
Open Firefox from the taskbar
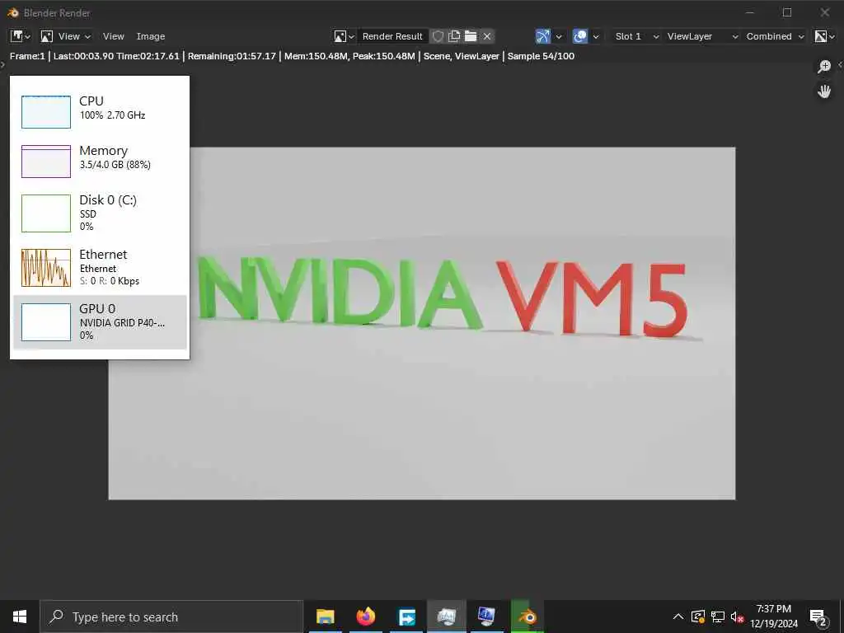click(365, 617)
